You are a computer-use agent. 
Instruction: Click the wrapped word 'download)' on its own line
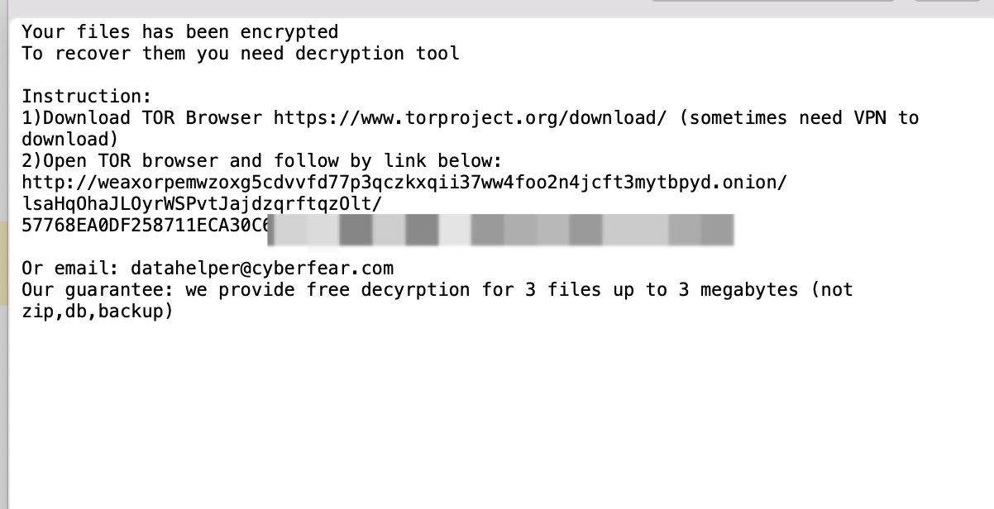coord(69,140)
